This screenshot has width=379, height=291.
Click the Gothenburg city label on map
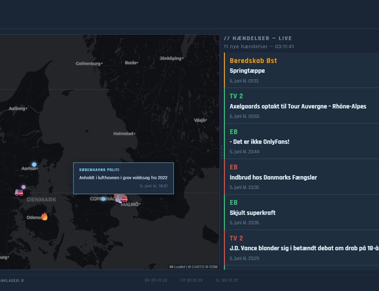[x=88, y=63]
